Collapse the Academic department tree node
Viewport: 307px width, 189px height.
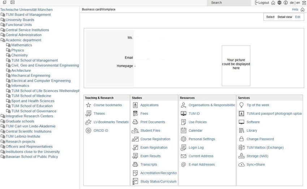tap(3, 40)
